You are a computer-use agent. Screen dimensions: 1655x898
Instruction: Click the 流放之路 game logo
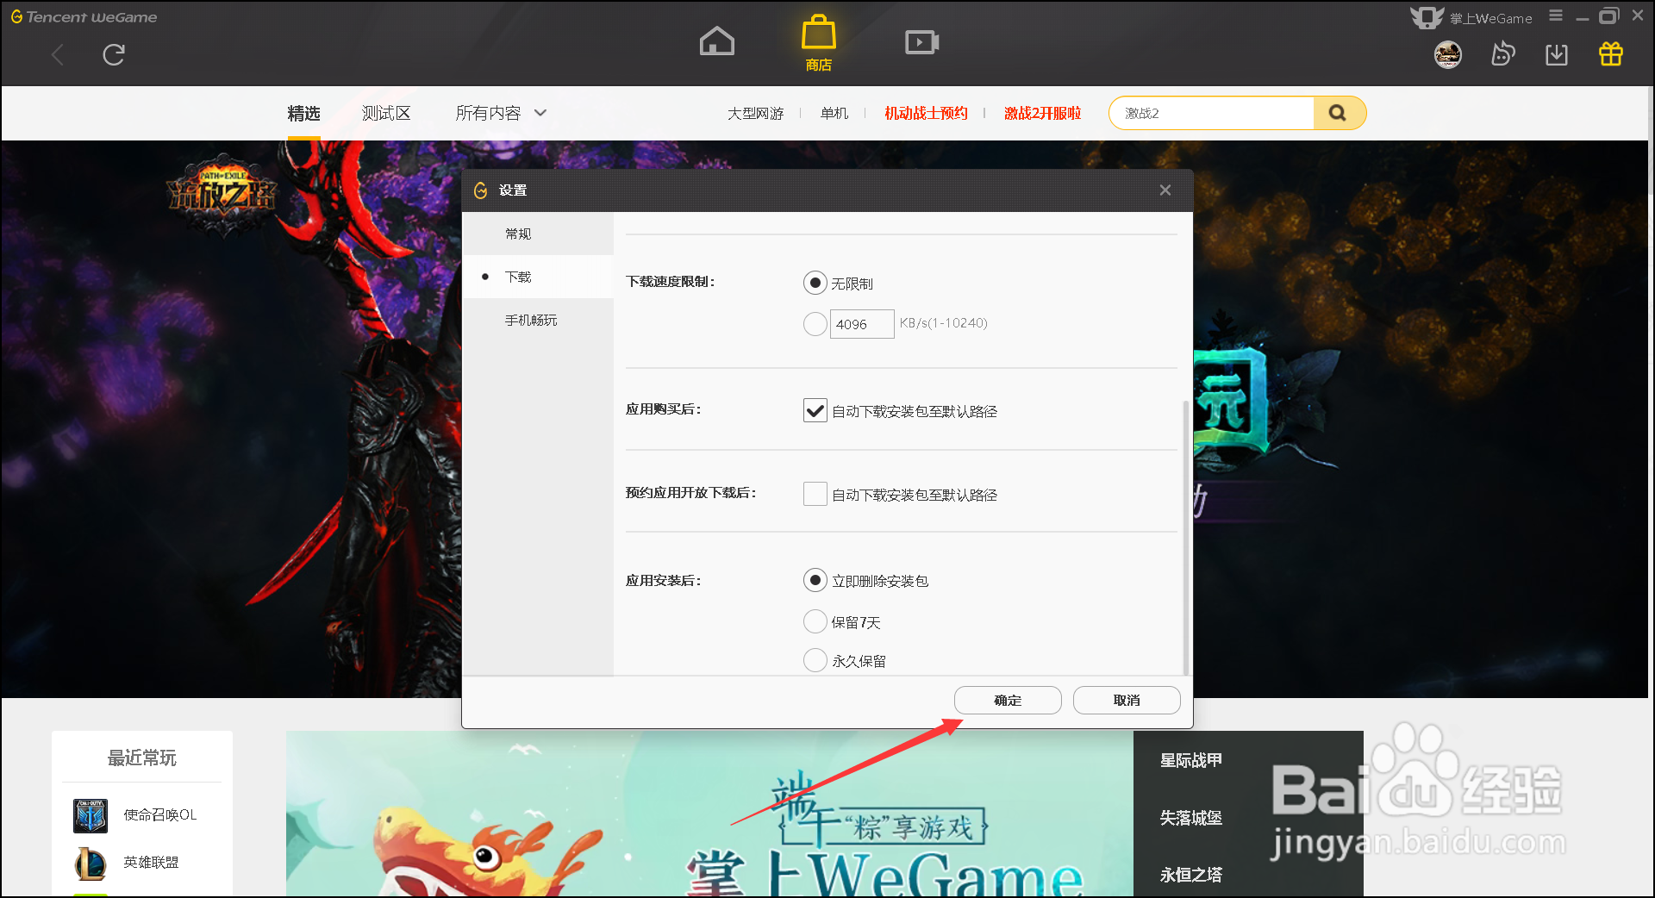[x=221, y=196]
